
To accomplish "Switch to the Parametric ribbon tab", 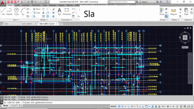I will [x=36, y=5].
